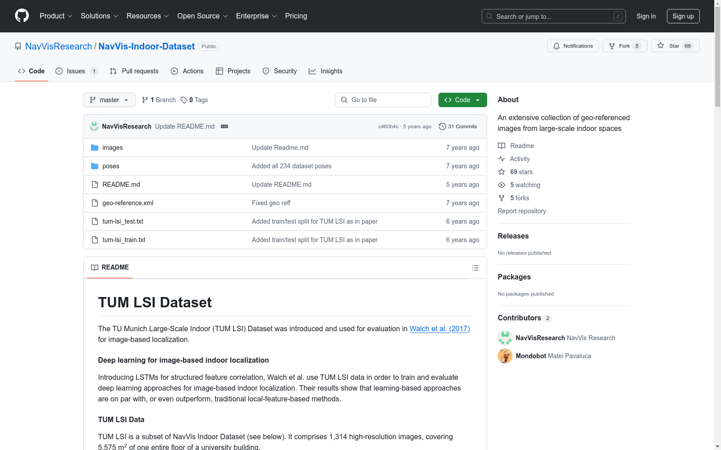Image resolution: width=721 pixels, height=450 pixels.
Task: Open the poses folder icon
Action: (x=95, y=166)
